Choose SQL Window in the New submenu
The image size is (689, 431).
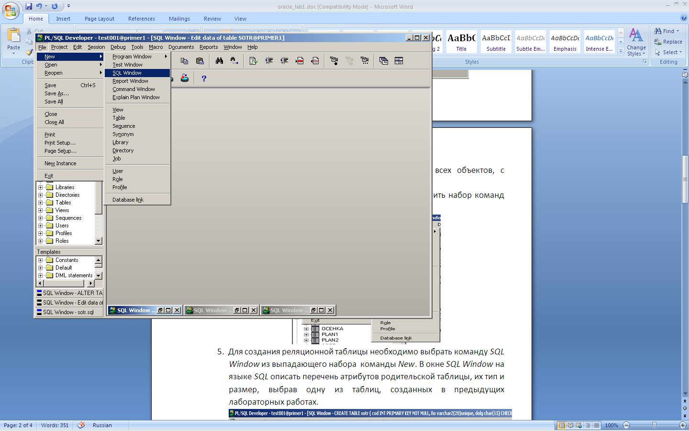137,73
